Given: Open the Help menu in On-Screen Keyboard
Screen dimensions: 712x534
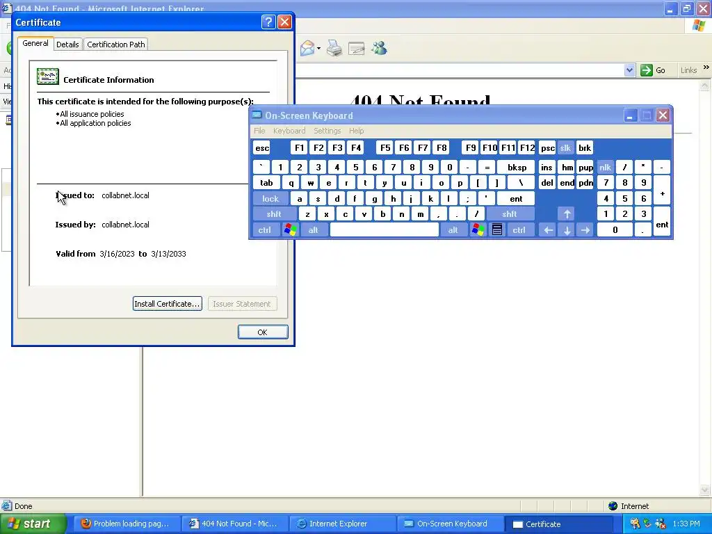Looking at the screenshot, I should pyautogui.click(x=357, y=131).
